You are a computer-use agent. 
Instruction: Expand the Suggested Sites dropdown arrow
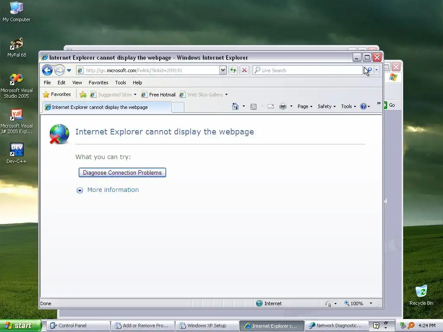(135, 95)
